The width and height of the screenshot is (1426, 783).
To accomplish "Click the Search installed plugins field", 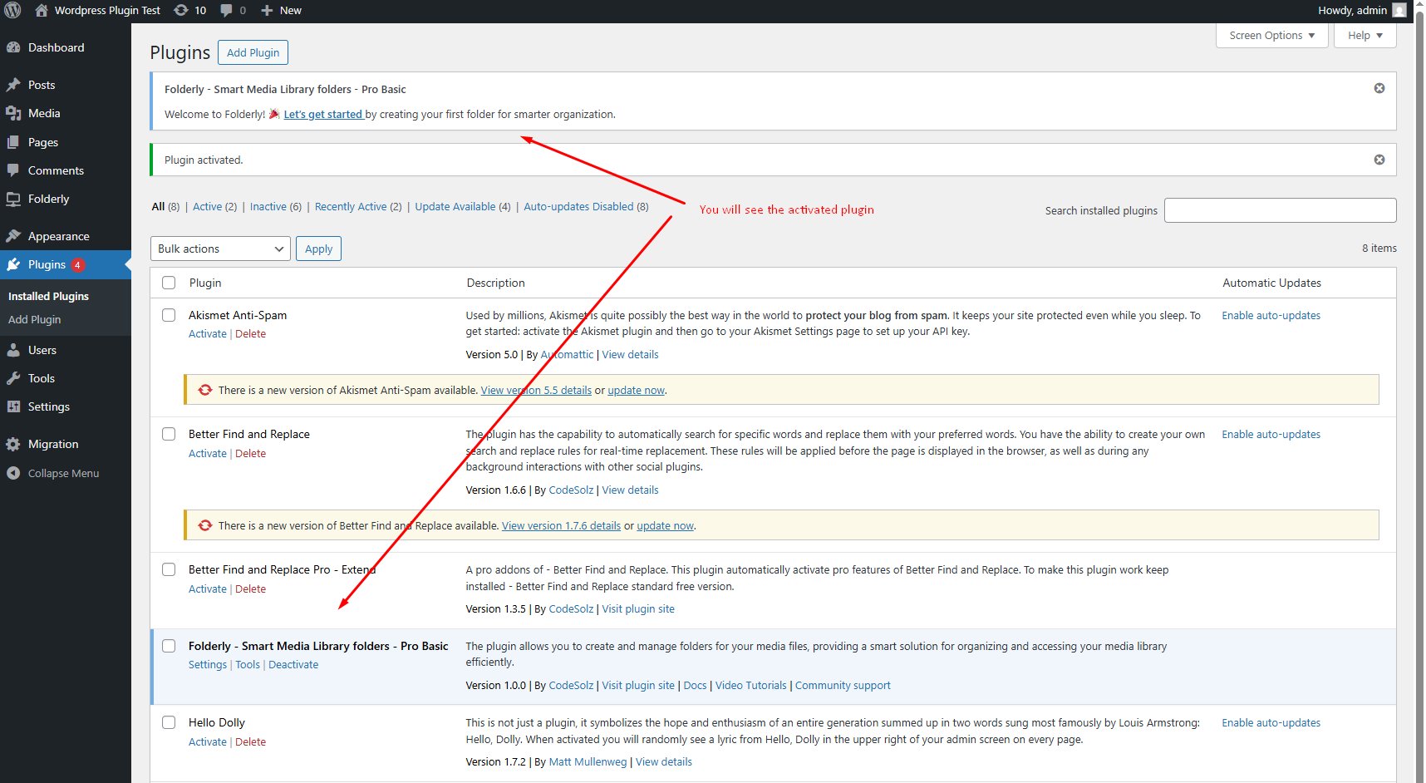I will pos(1280,210).
